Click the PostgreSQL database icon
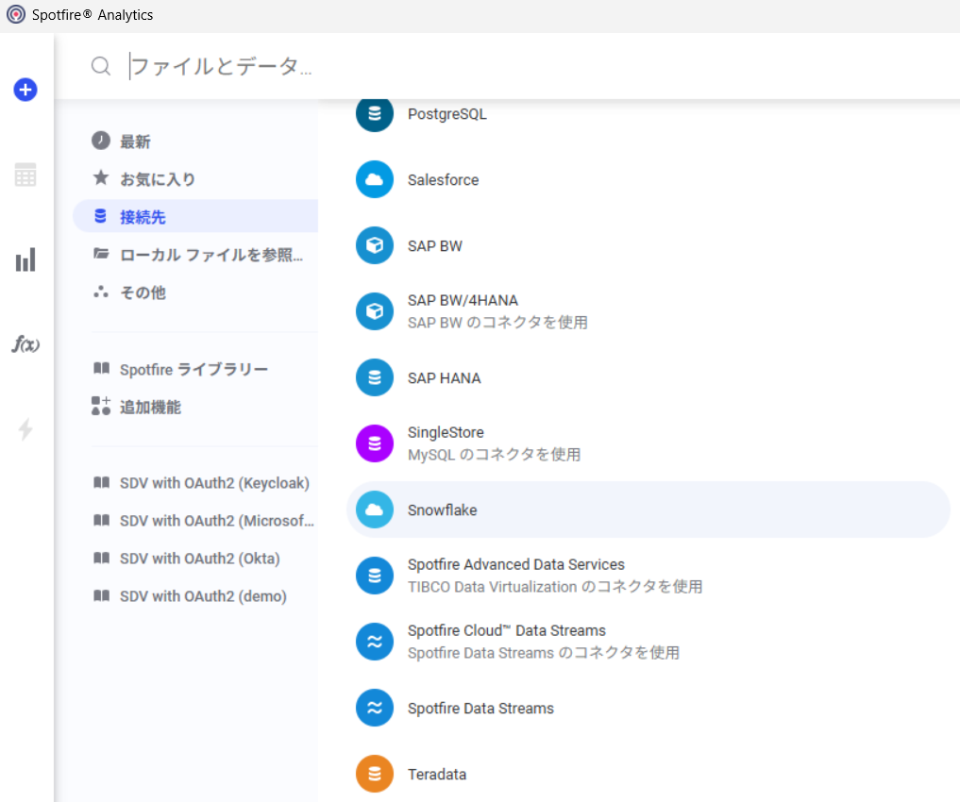 tap(375, 114)
